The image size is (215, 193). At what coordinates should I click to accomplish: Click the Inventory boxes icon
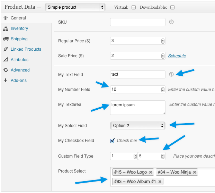pyautogui.click(x=6, y=28)
